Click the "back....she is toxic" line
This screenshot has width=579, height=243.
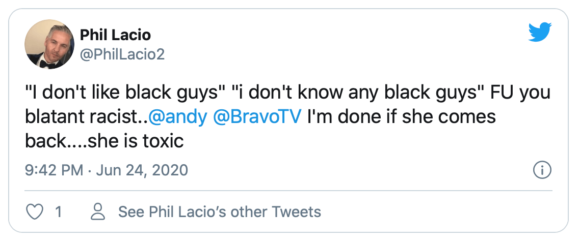(x=104, y=140)
